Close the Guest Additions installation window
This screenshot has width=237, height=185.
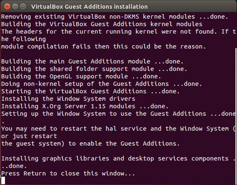(x=7, y=7)
